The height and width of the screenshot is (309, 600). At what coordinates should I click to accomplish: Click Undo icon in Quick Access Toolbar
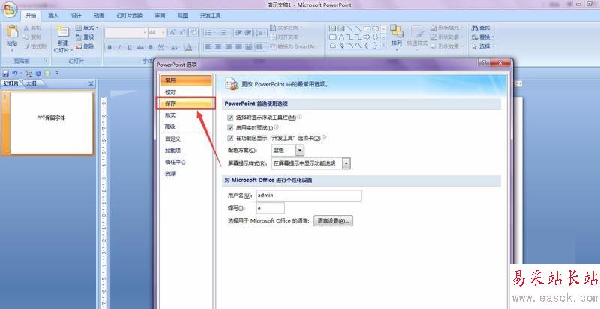coord(14,73)
